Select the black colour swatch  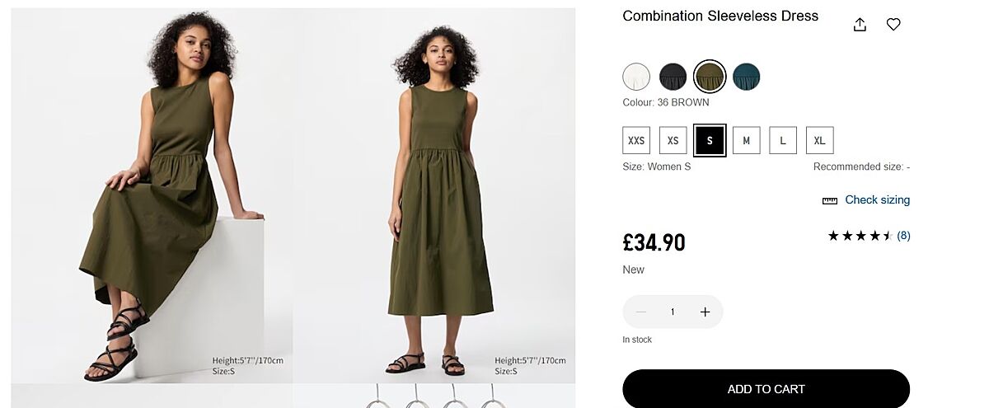click(x=673, y=77)
